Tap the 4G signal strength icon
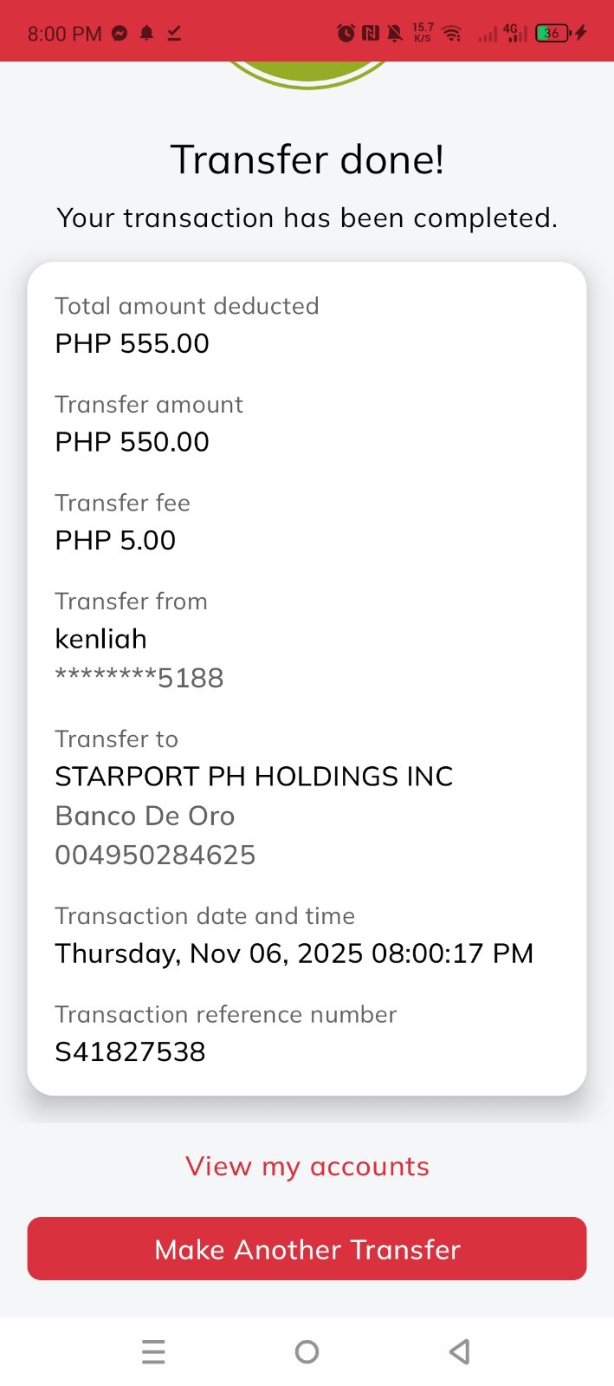The image size is (614, 1386). click(x=514, y=34)
